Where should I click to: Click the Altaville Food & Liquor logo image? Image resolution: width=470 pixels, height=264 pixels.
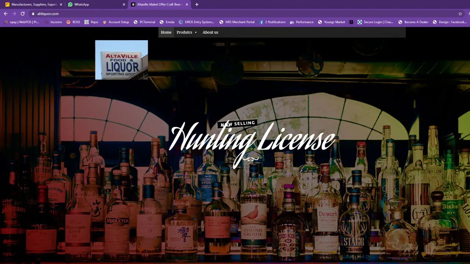[x=122, y=60]
